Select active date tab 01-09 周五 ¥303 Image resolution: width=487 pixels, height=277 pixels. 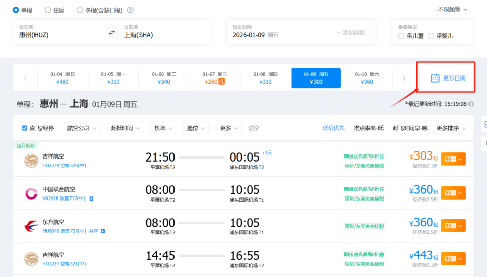tap(316, 78)
